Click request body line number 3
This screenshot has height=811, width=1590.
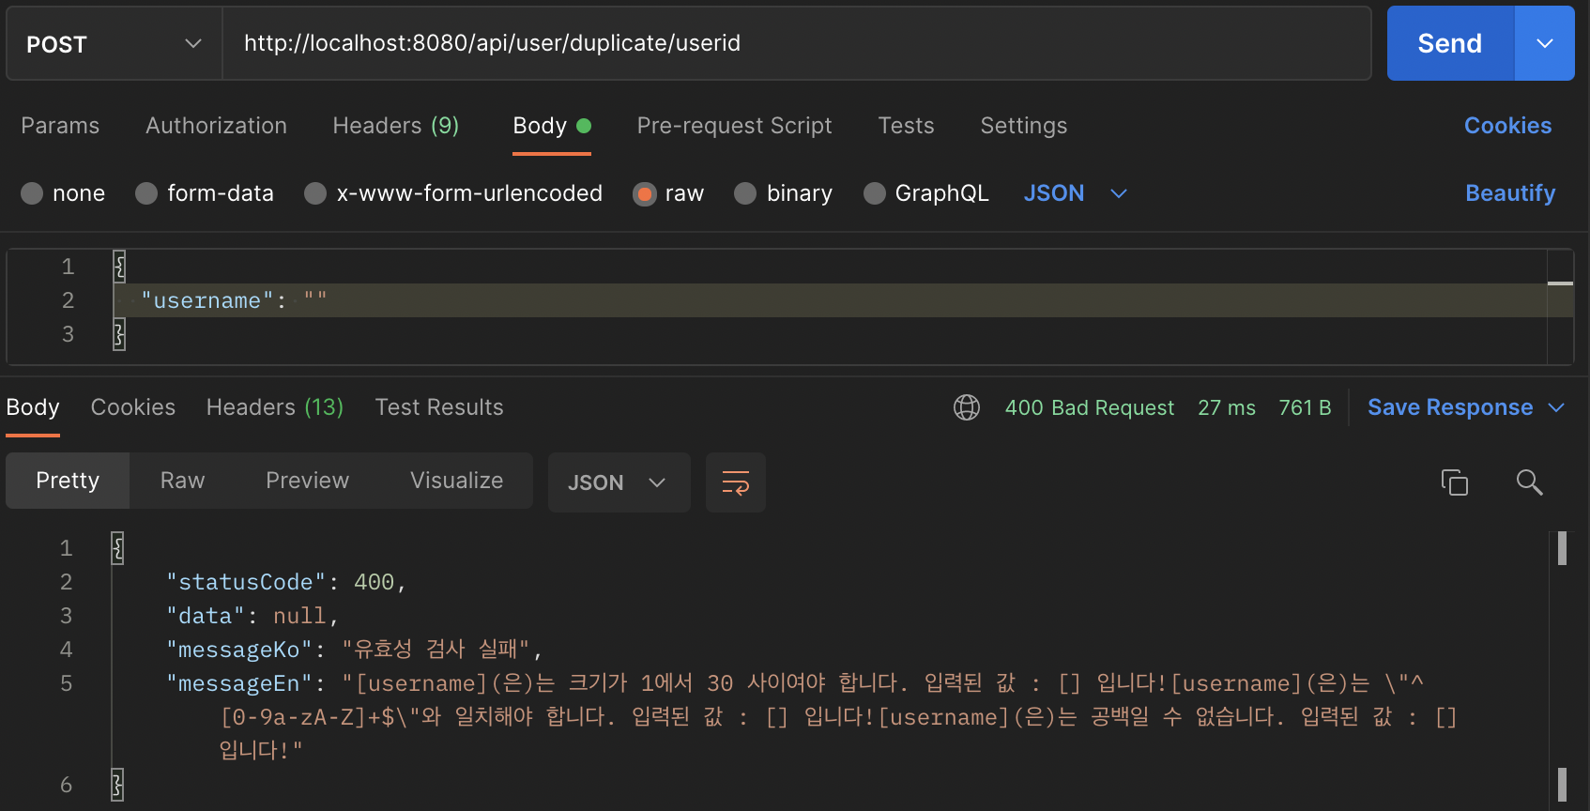68,334
